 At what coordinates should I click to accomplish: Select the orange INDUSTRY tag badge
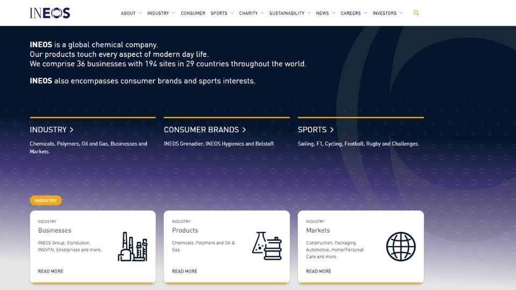pos(46,200)
